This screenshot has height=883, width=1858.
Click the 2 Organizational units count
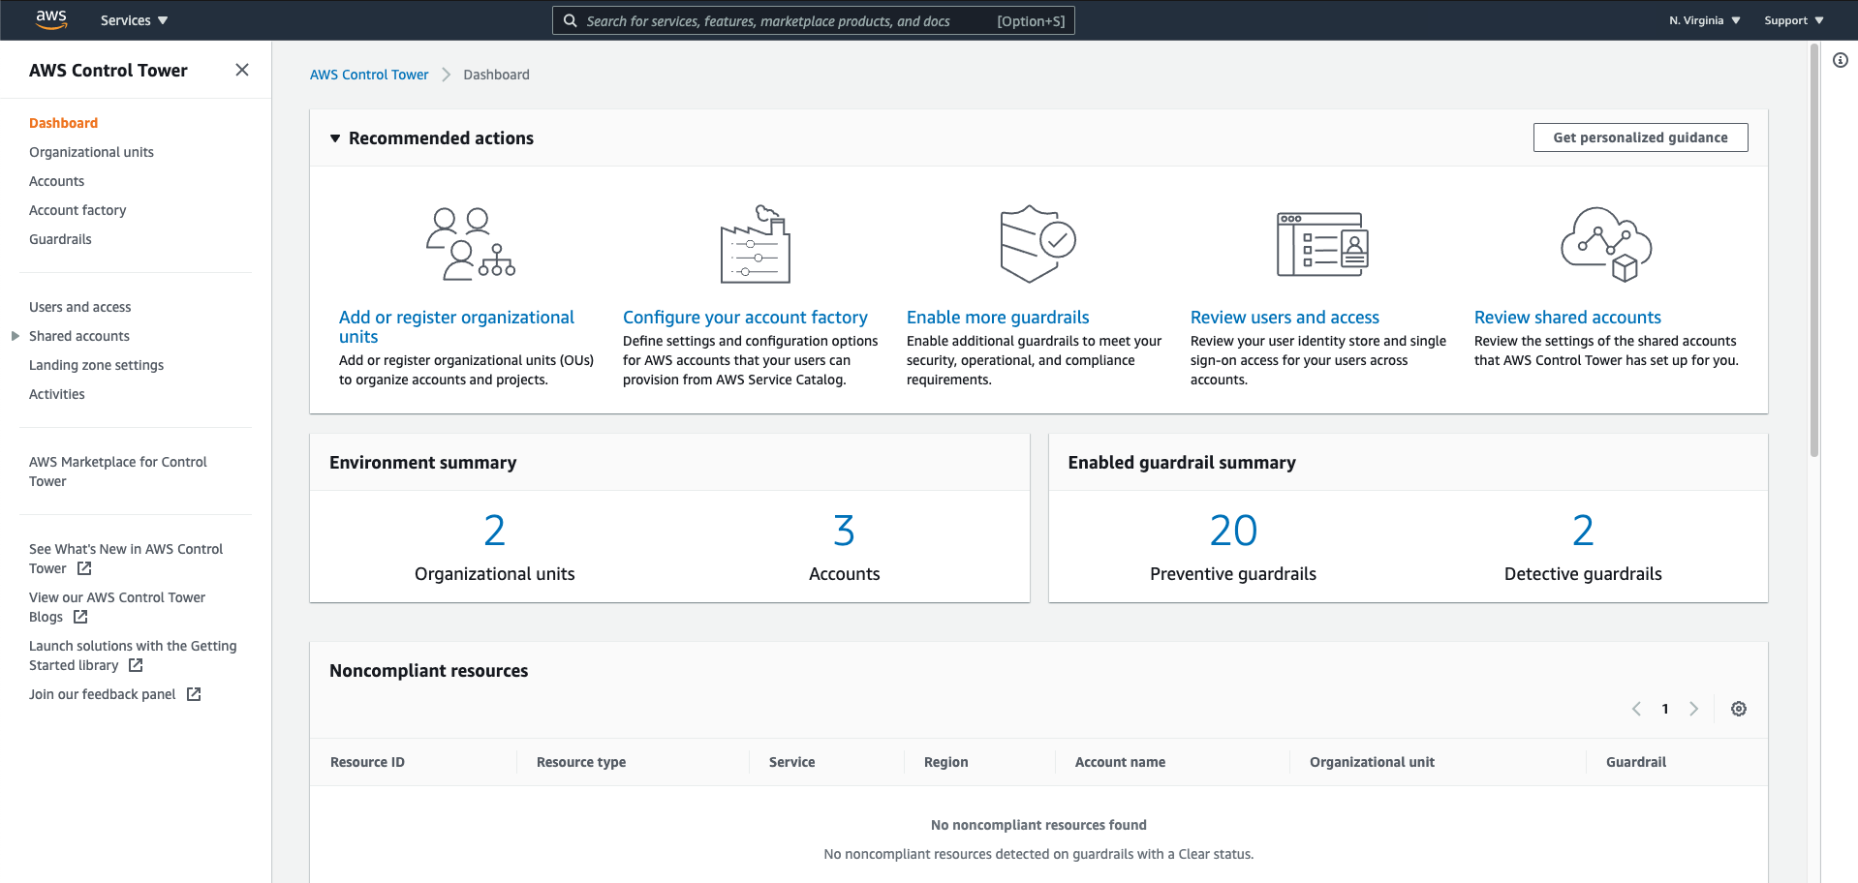pos(494,531)
